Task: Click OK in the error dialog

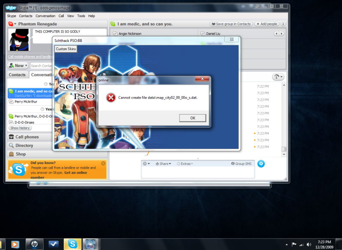Action: click(192, 118)
